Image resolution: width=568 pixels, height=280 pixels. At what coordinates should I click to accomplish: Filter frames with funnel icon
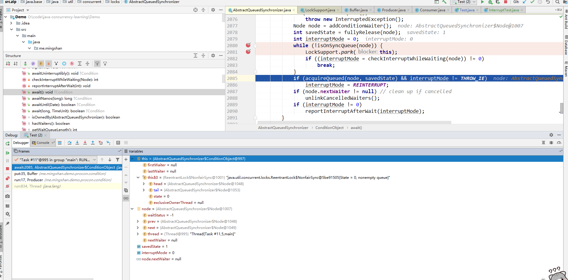coord(118,160)
